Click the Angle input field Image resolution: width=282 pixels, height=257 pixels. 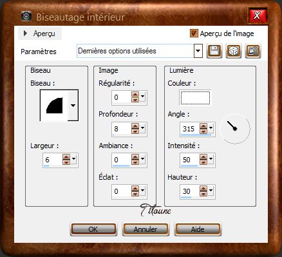click(x=190, y=129)
